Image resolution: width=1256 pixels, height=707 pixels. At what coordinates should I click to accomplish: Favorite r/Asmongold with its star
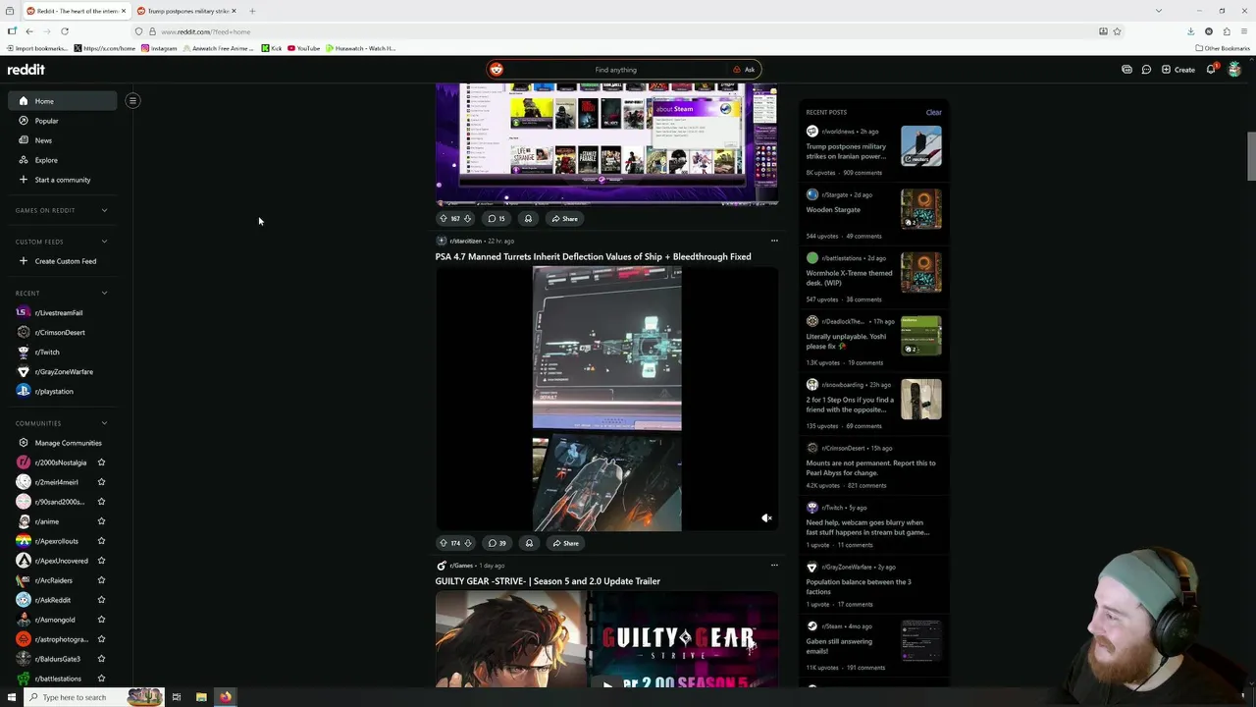(101, 620)
